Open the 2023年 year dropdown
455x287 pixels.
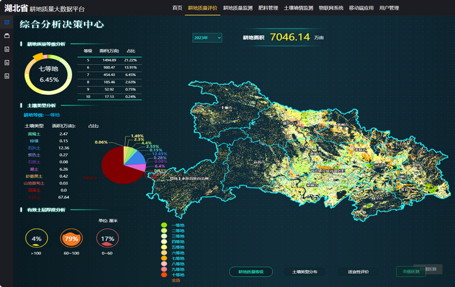pos(207,38)
